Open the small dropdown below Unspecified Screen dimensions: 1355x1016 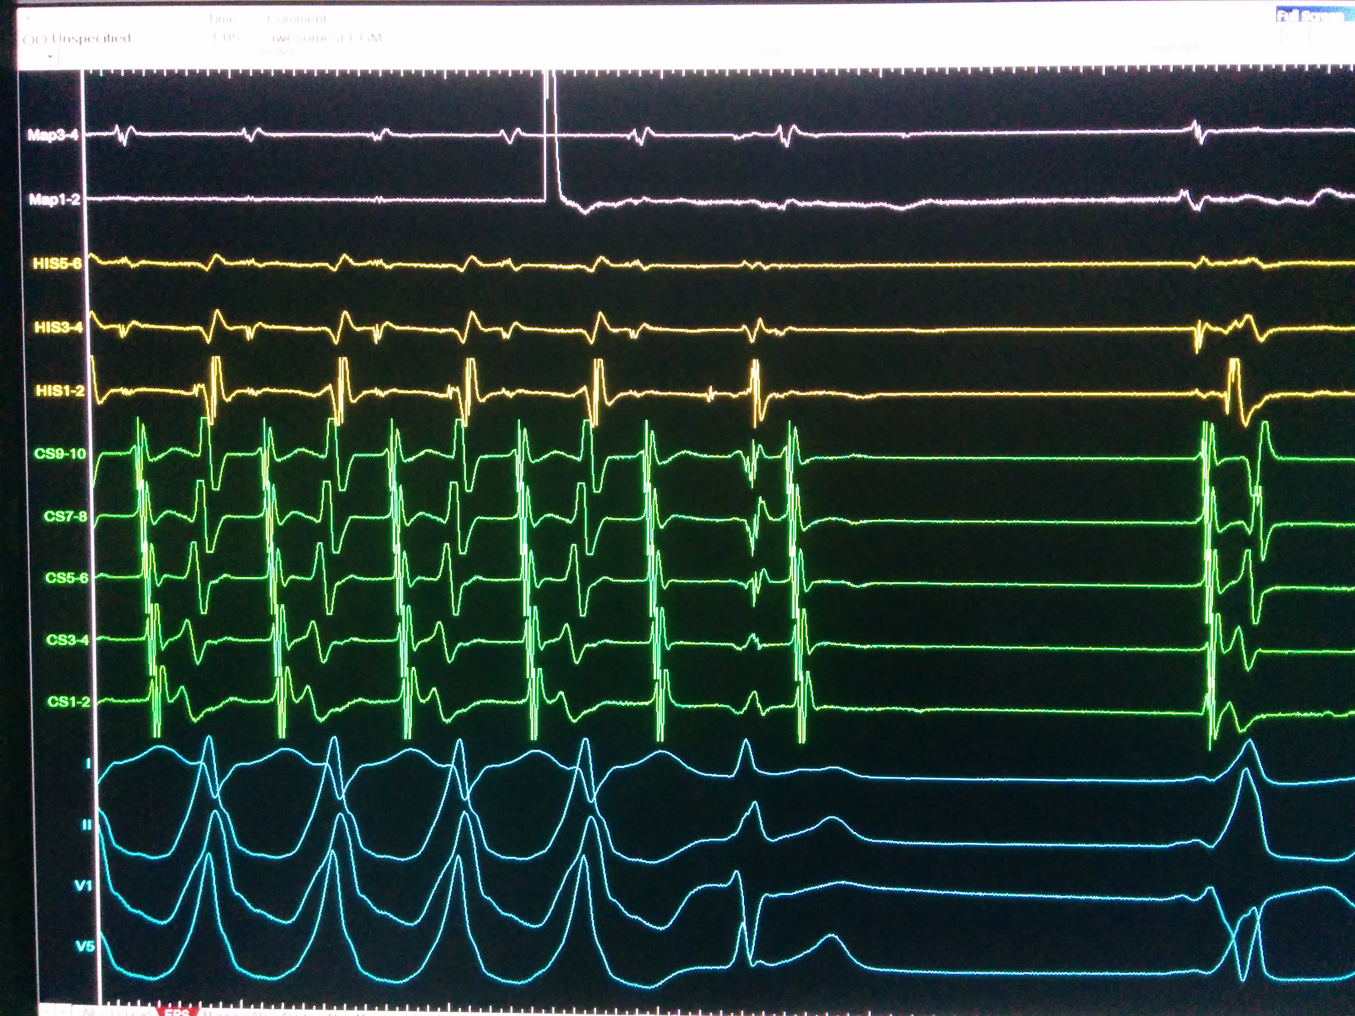(50, 57)
